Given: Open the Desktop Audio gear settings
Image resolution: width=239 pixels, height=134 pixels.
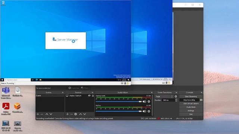Looking at the screenshot, I should [x=149, y=102].
